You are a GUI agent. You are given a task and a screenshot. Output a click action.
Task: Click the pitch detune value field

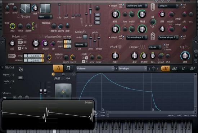click(x=34, y=60)
